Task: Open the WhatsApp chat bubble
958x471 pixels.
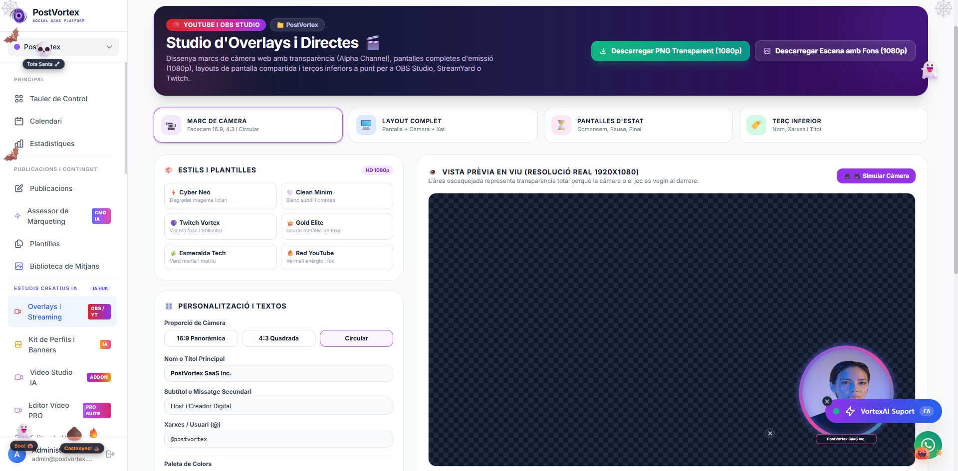Action: 928,445
